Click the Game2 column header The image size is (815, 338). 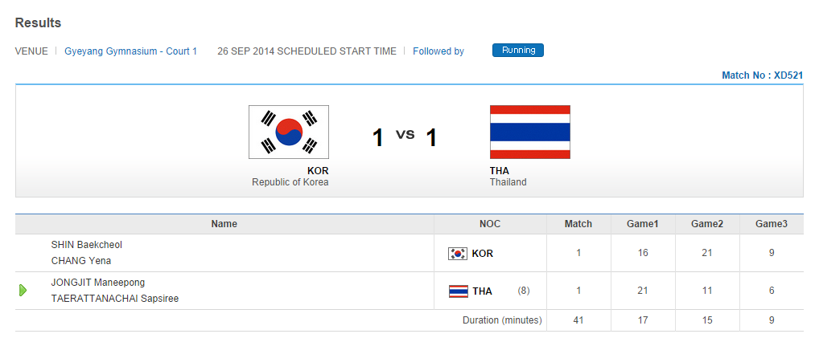click(x=707, y=224)
